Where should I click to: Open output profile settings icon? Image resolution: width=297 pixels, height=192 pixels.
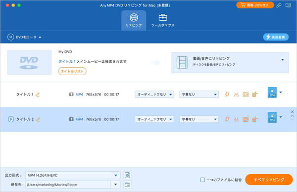[127, 175]
